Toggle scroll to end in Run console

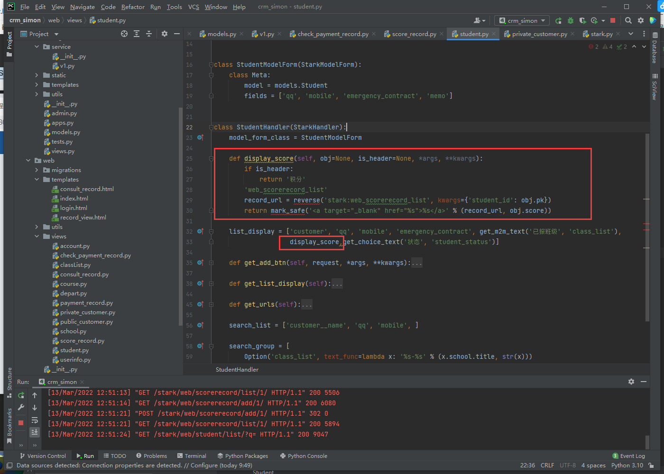tap(35, 432)
